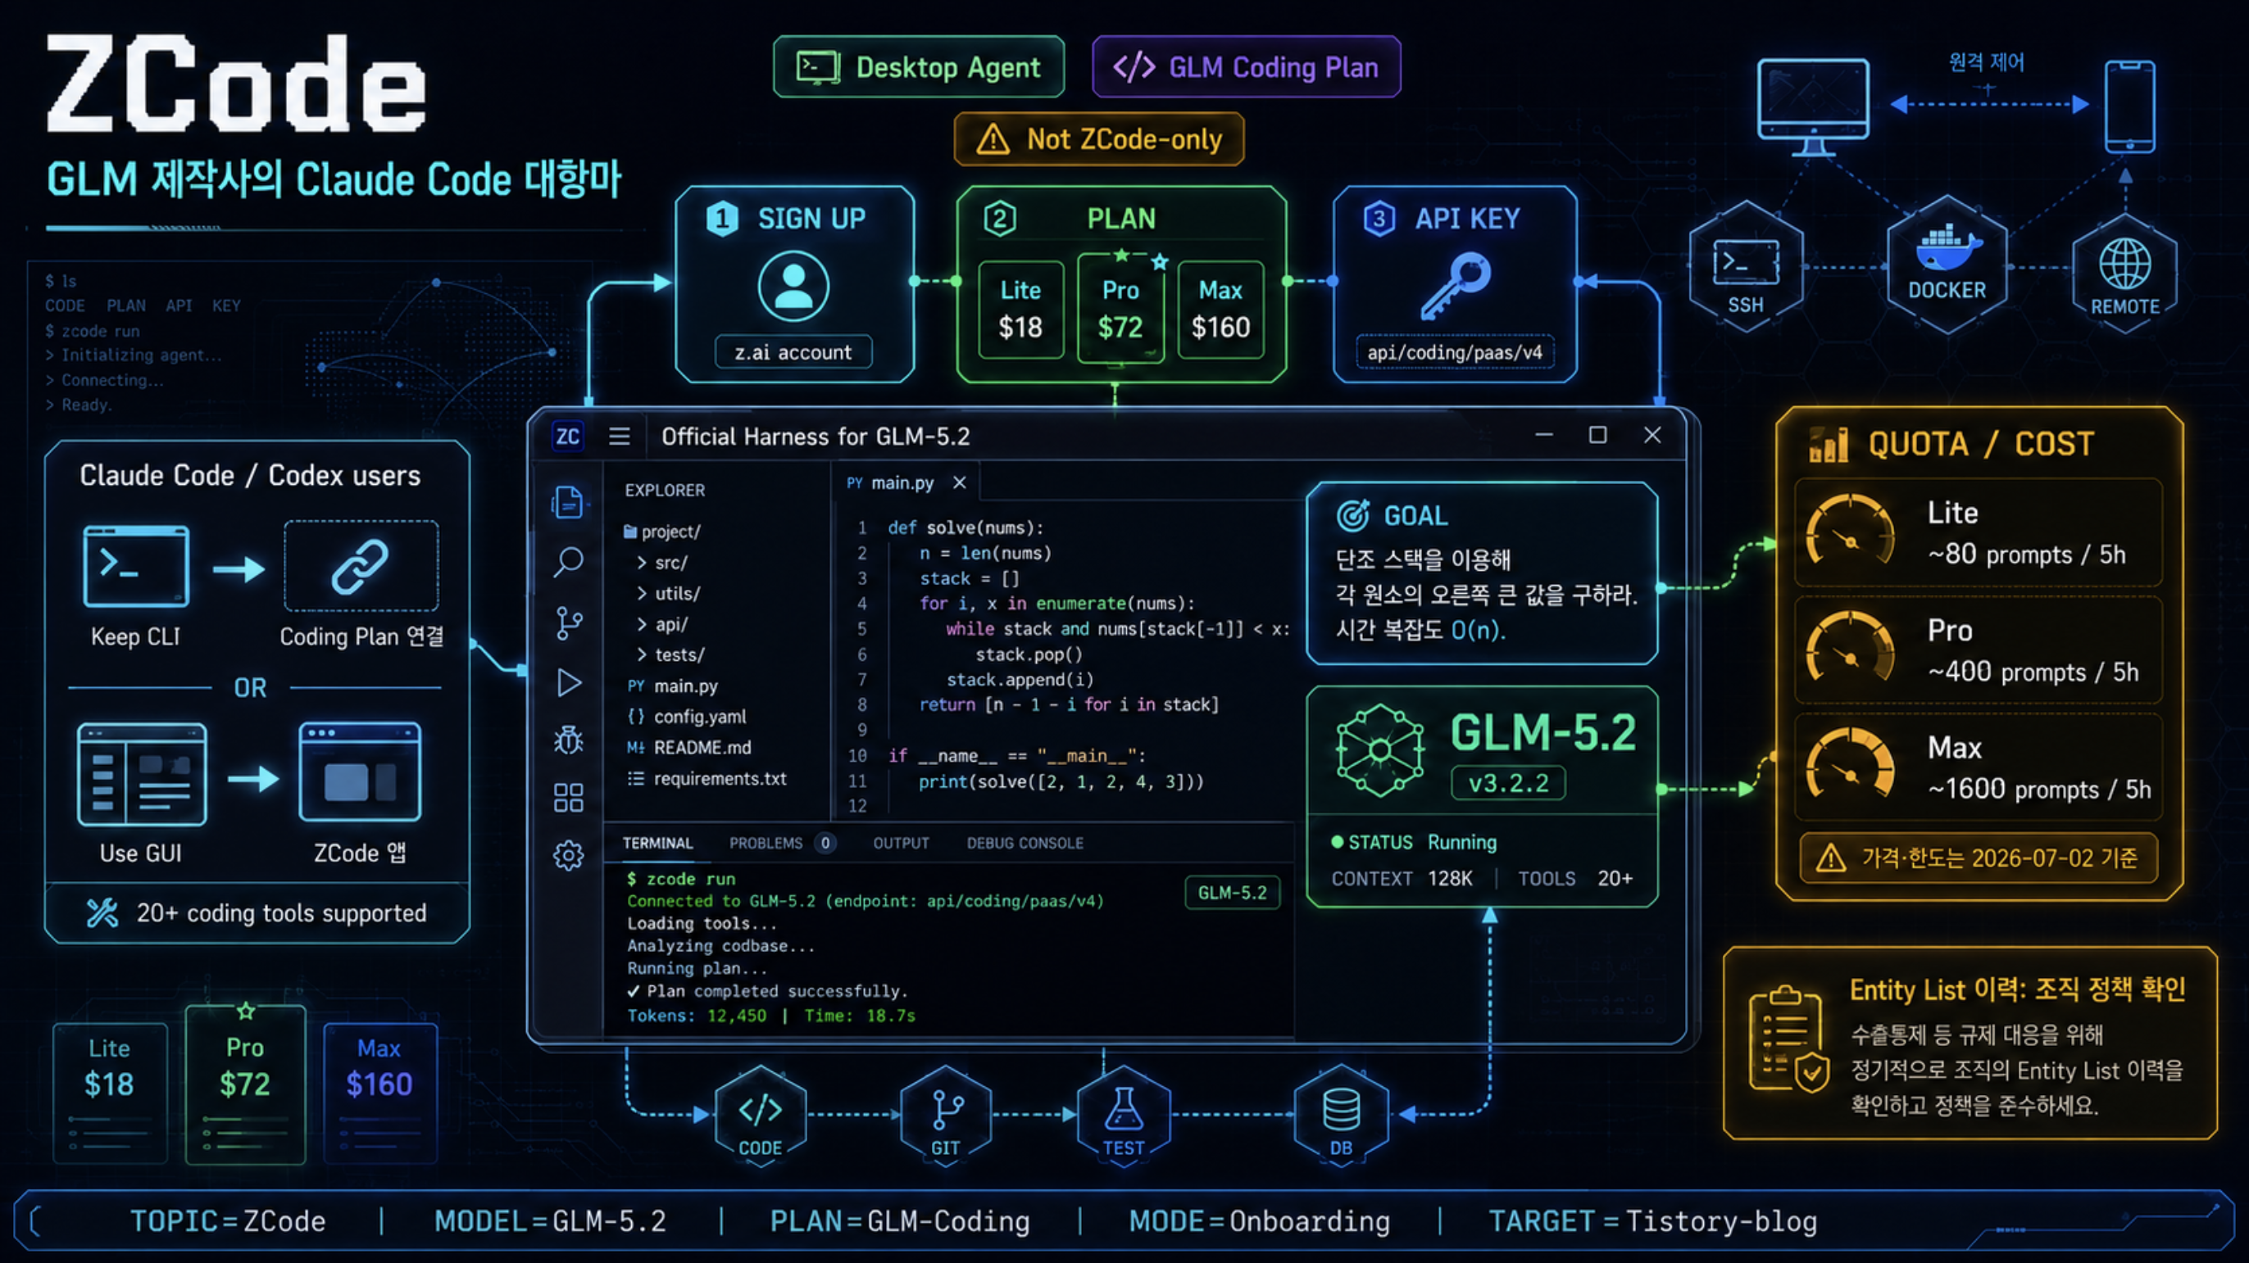Open the Extensions grid icon in the activity bar
Viewport: 2249px width, 1263px height.
pyautogui.click(x=568, y=797)
